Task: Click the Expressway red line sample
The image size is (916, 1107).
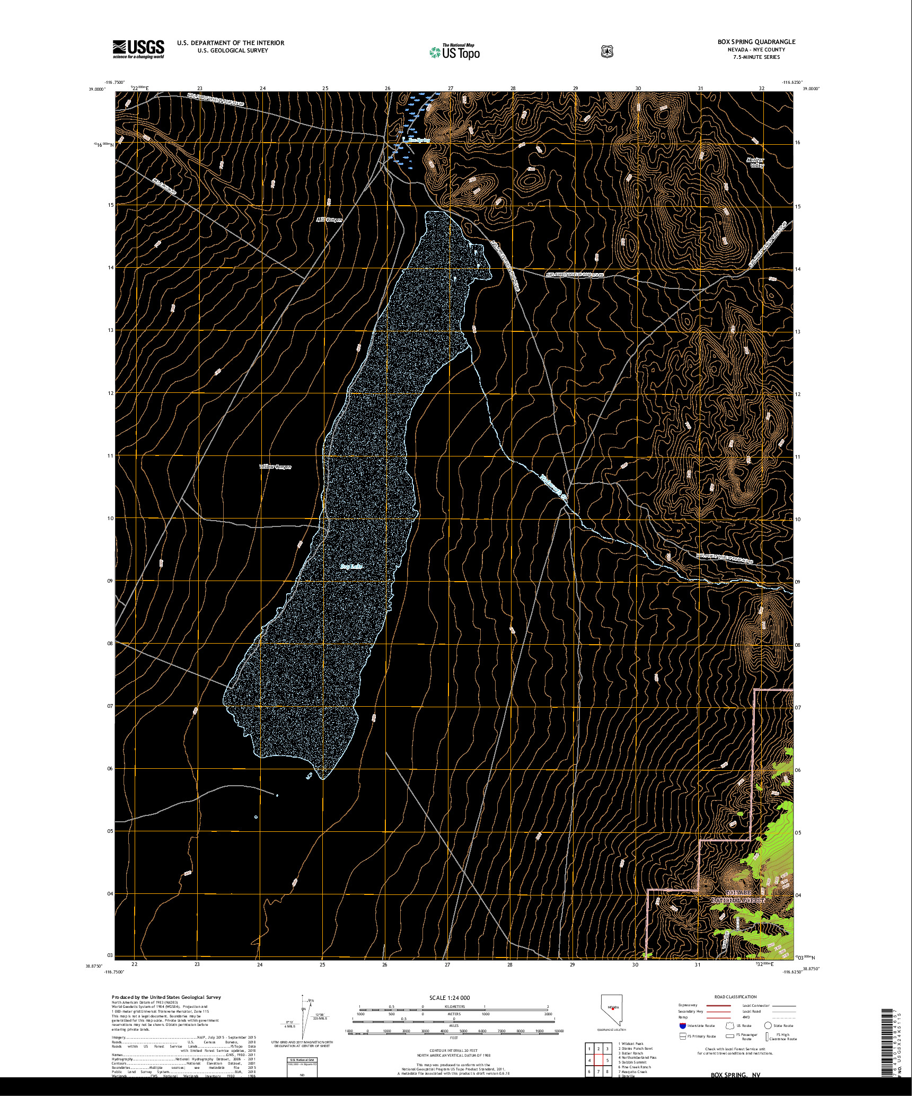Action: [x=718, y=1005]
